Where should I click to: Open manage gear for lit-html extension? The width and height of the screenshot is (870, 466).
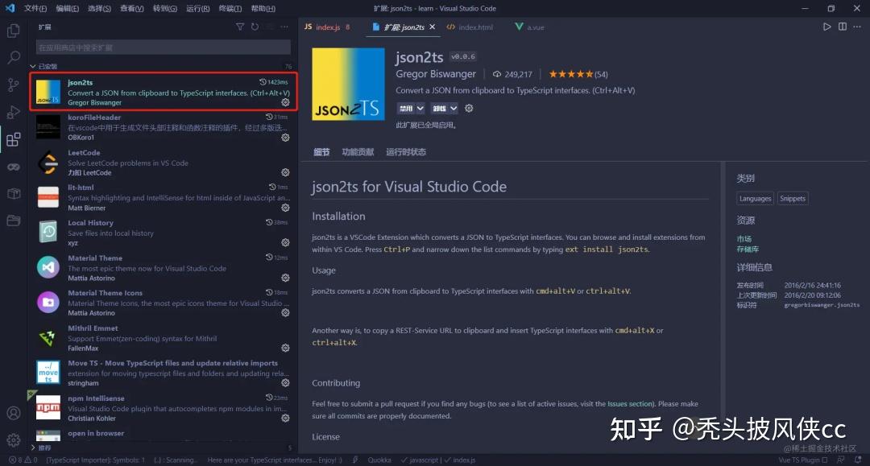click(x=285, y=208)
